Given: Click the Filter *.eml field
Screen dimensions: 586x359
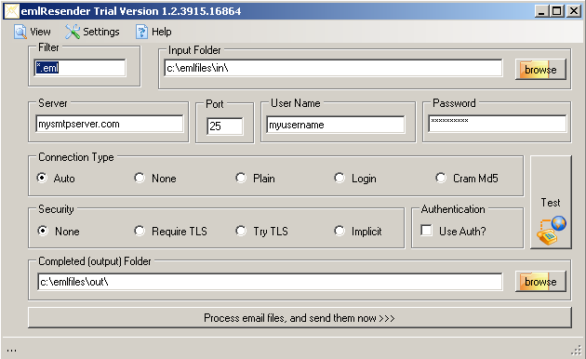Looking at the screenshot, I should (x=80, y=68).
